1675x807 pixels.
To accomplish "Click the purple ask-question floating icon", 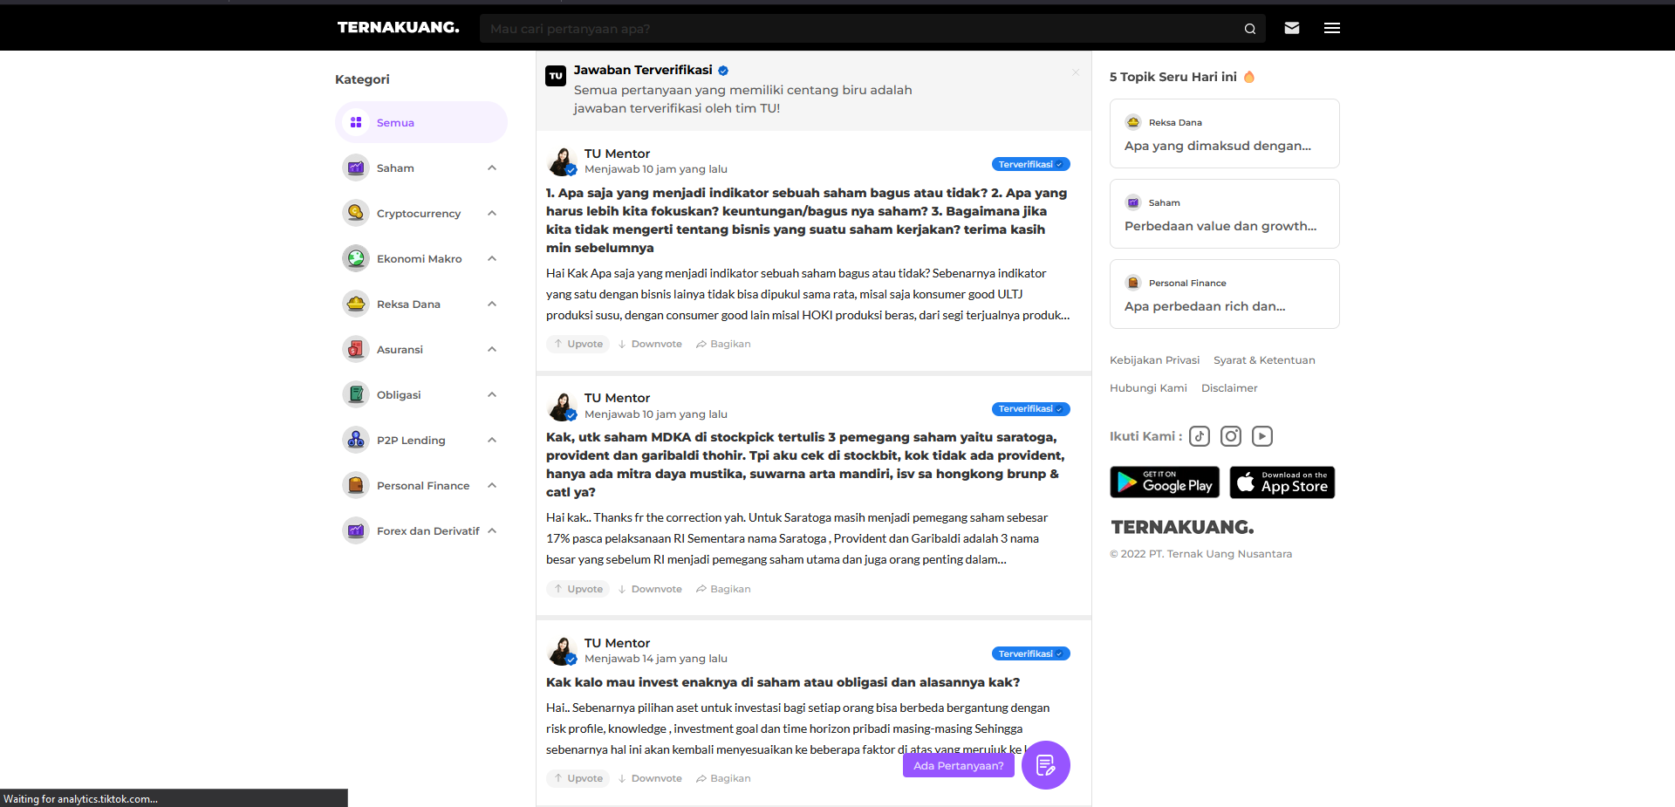I will tap(1046, 765).
